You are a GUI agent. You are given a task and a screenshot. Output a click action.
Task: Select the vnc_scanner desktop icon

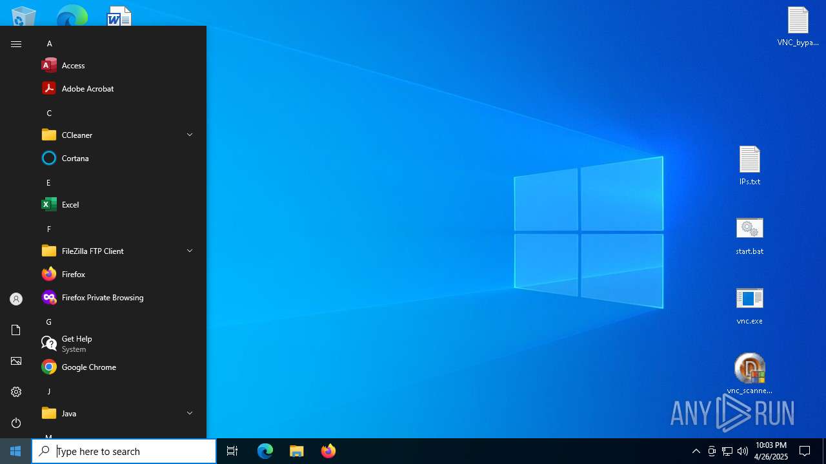pyautogui.click(x=750, y=374)
